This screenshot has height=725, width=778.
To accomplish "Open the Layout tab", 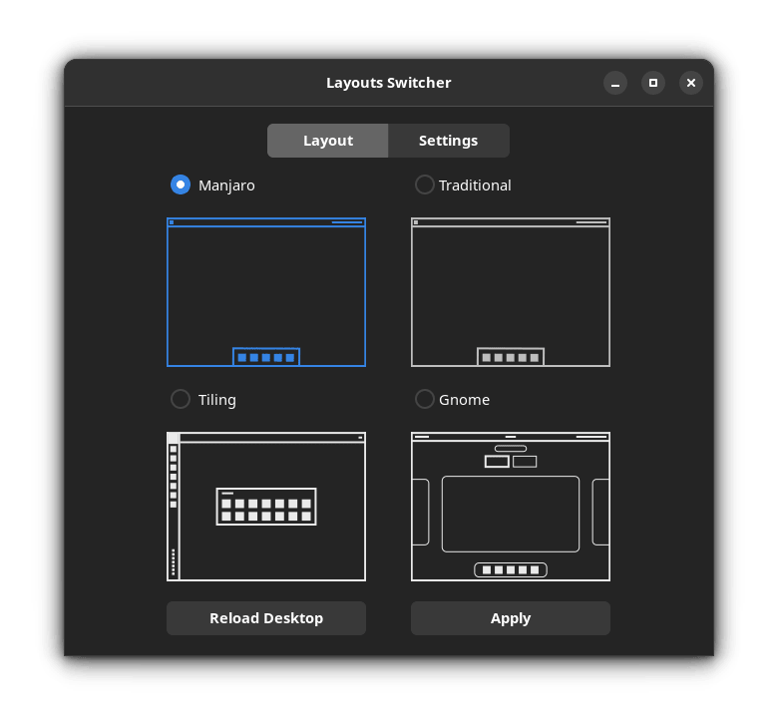I will point(328,141).
